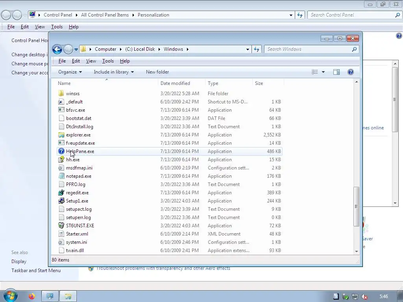This screenshot has width=403, height=302.
Task: Click the Change your view icon
Action: [315, 72]
